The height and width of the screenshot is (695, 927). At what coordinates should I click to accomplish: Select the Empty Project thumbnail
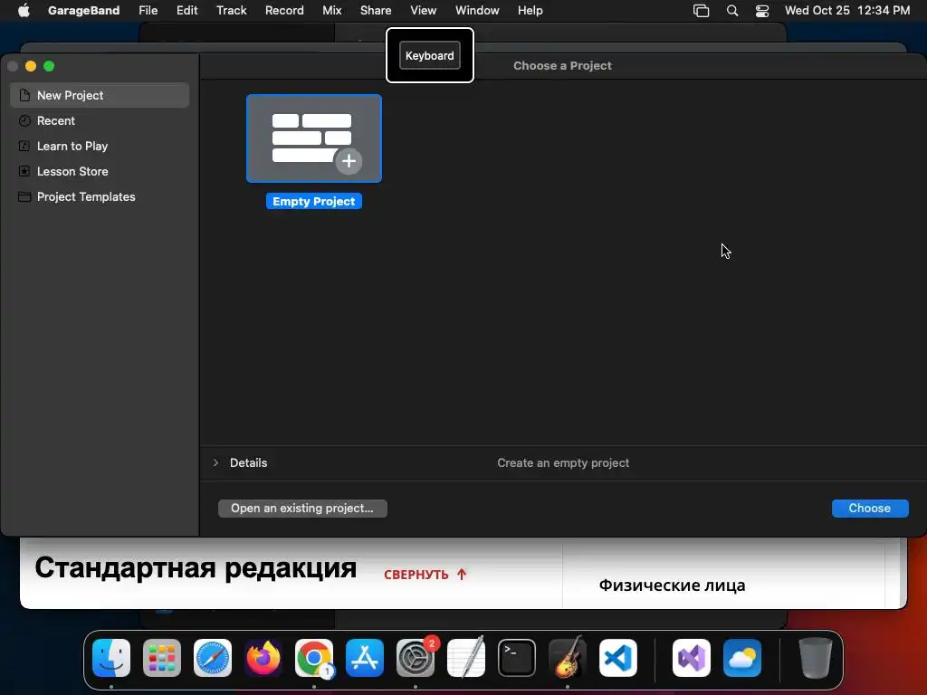(x=314, y=138)
